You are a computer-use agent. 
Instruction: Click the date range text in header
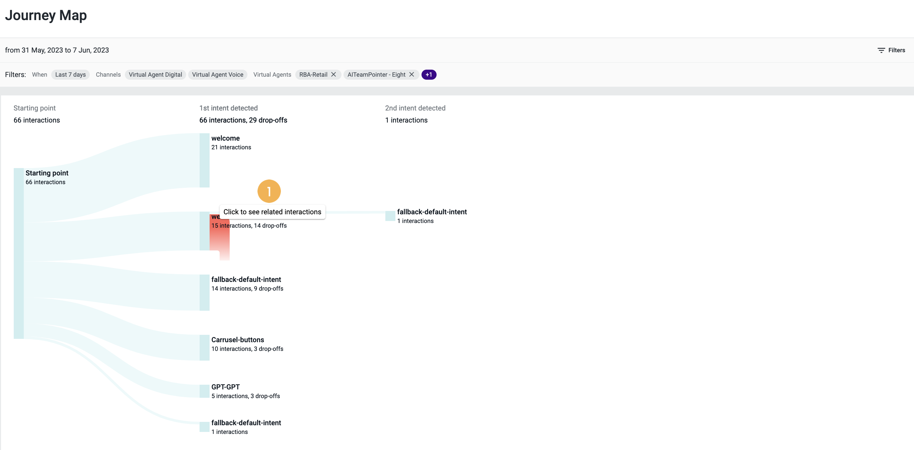(57, 50)
